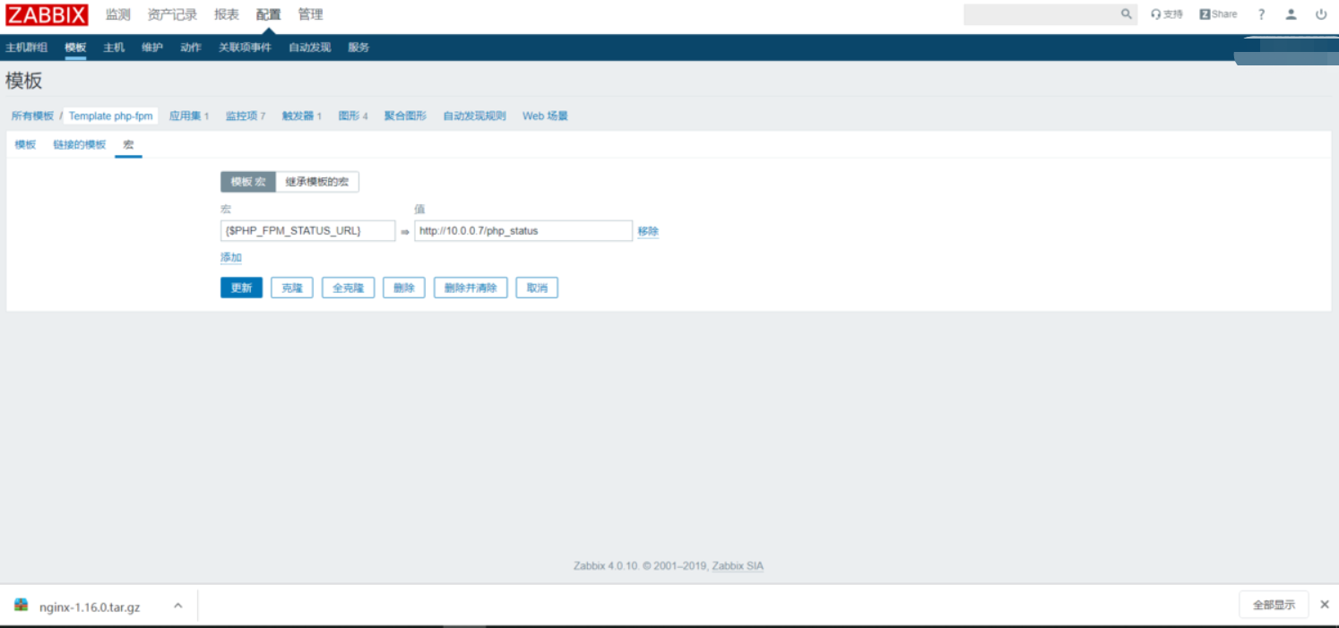Image resolution: width=1339 pixels, height=628 pixels.
Task: Open the 管理 menu
Action: (310, 14)
